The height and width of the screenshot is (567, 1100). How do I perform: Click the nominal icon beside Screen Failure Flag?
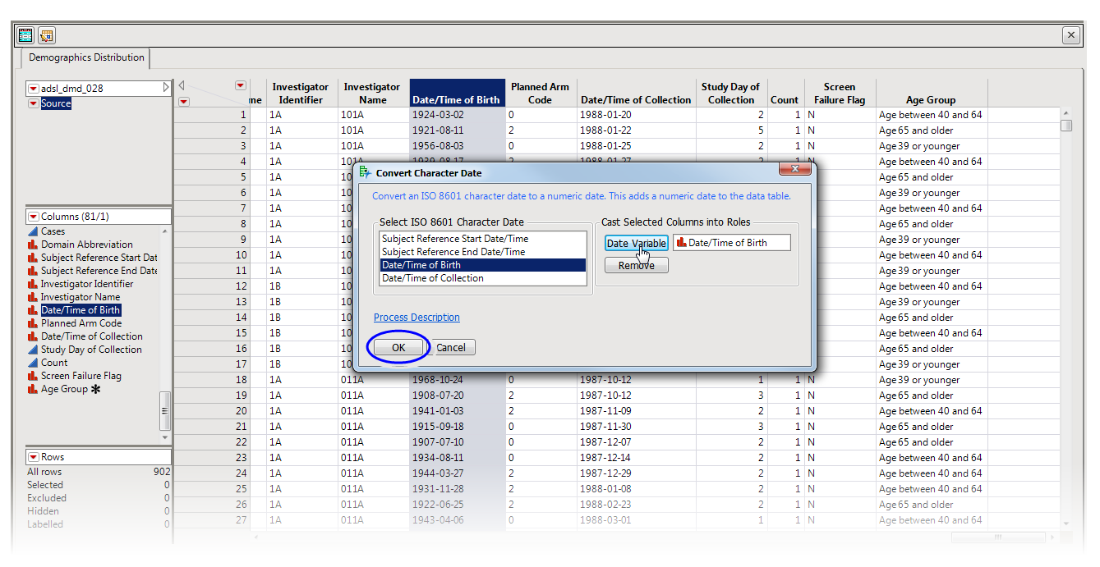33,376
